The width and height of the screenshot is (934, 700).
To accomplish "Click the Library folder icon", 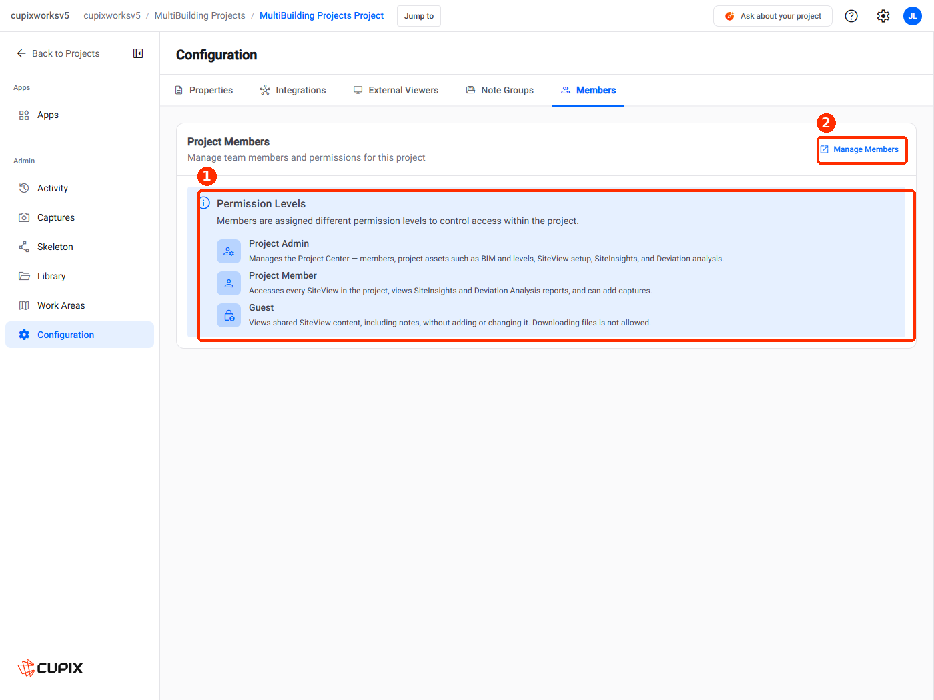I will 24,276.
